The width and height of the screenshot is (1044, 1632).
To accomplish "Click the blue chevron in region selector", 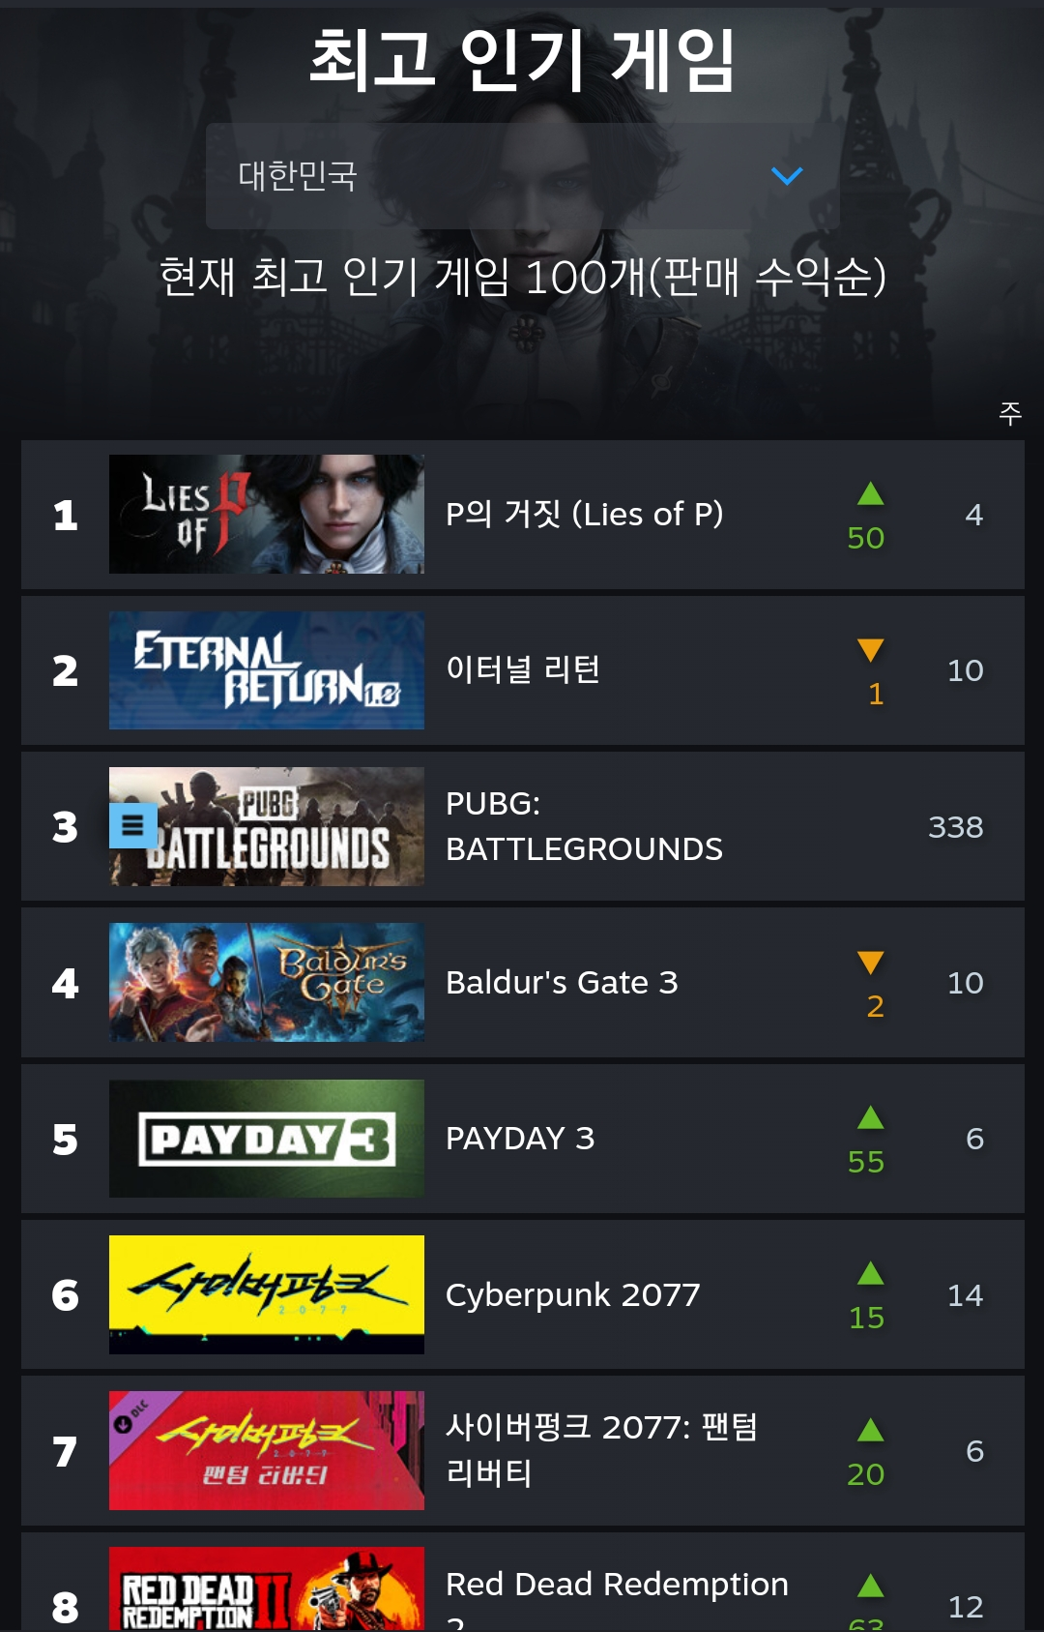I will pos(787,176).
